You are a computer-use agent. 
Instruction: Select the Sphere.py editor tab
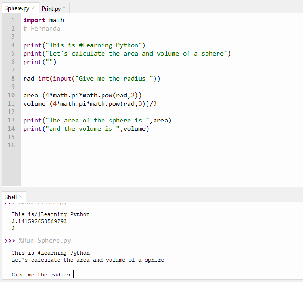pyautogui.click(x=16, y=8)
